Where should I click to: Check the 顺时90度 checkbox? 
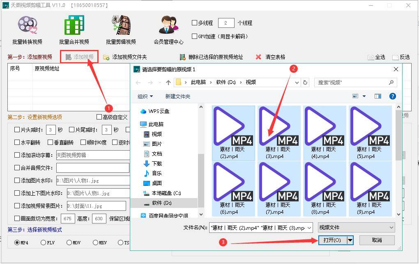[83, 142]
